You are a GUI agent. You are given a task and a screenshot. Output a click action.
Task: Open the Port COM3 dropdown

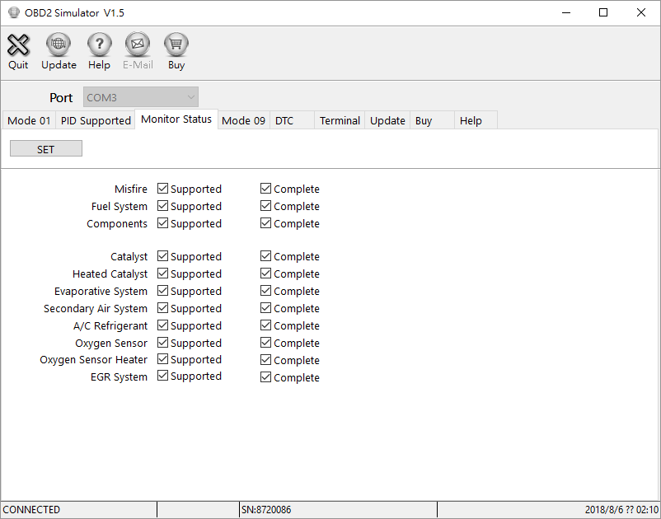click(141, 97)
